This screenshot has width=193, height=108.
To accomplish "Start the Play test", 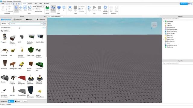I will 89,8.
